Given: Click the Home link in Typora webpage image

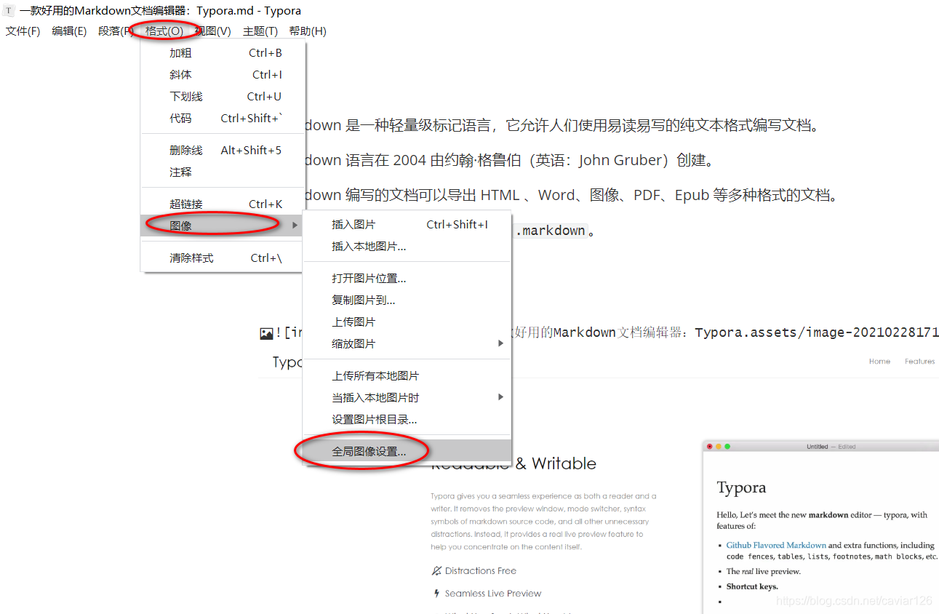Looking at the screenshot, I should (879, 362).
